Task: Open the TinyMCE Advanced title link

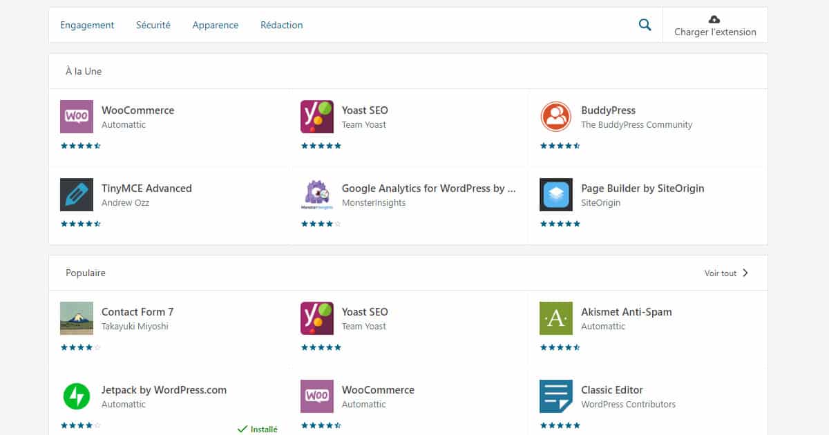Action: (146, 188)
